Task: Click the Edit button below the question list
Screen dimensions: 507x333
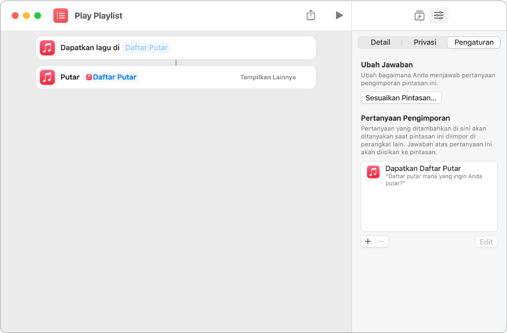Action: pyautogui.click(x=486, y=242)
